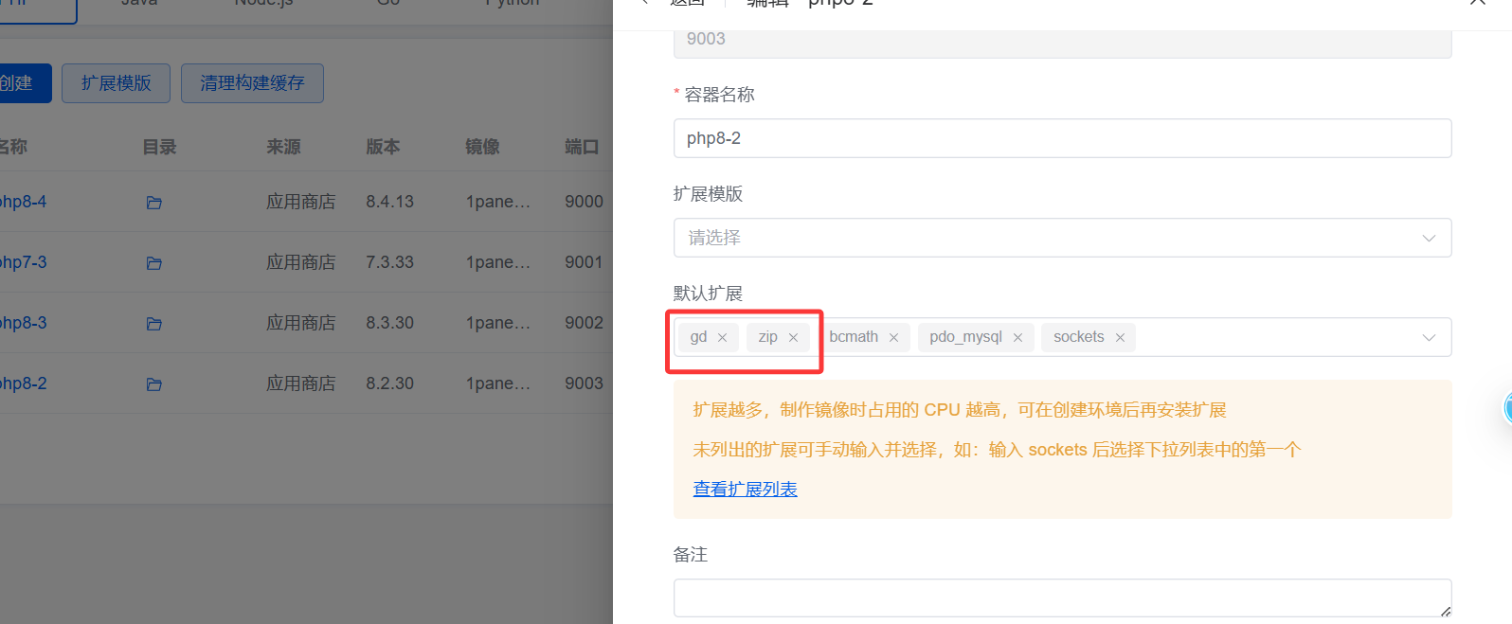
Task: Open the php7-3 runtime name link
Action: pos(23,262)
